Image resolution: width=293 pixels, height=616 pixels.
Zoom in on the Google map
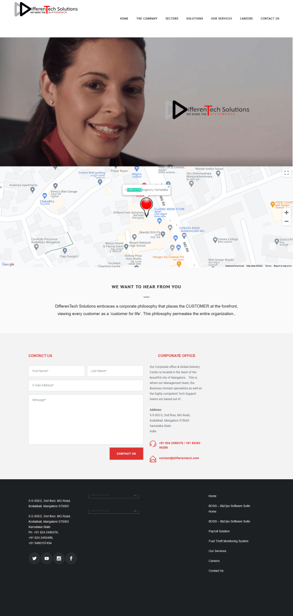point(286,212)
